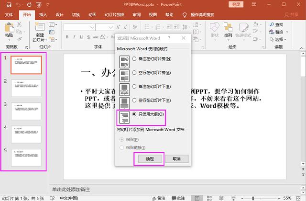306x201 pixels.
Task: Click the Paste clipboard icon
Action: [9, 27]
